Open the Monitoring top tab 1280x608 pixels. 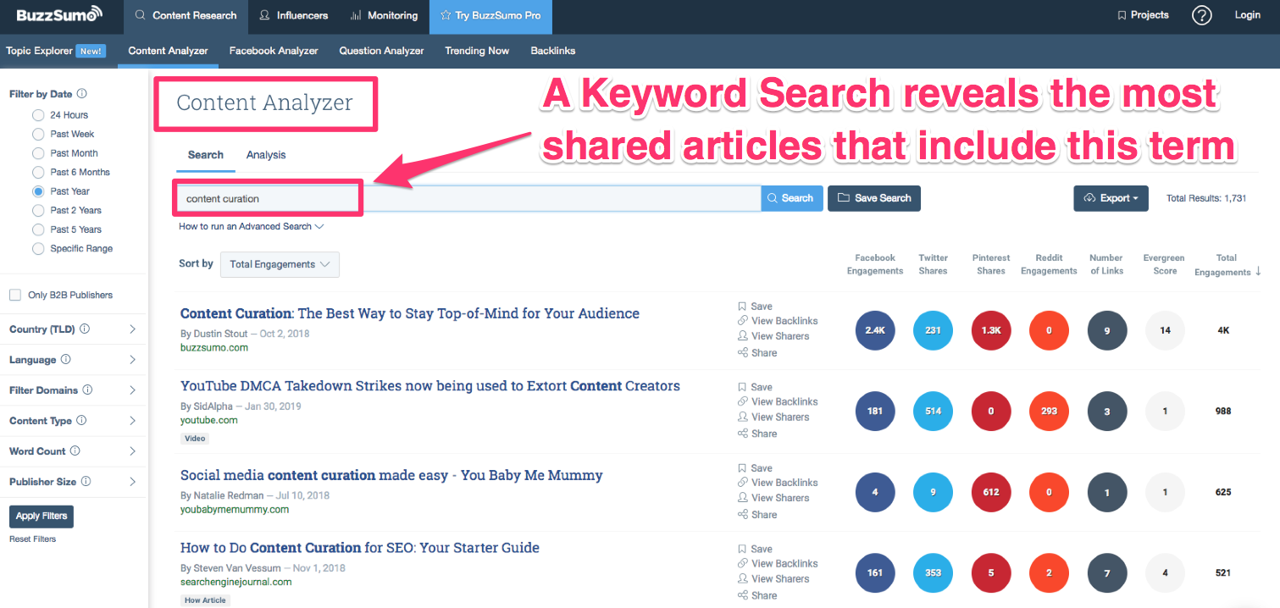point(384,16)
